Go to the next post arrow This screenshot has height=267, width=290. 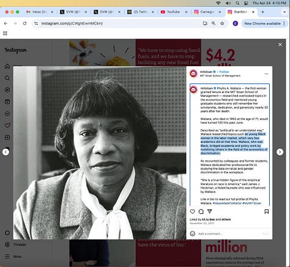(x=280, y=152)
